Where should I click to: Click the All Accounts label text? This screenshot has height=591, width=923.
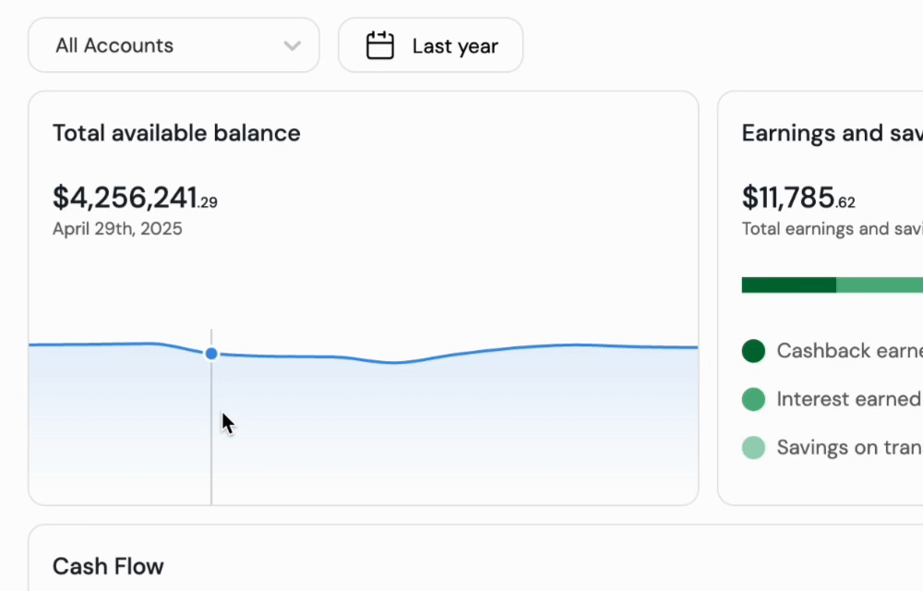(114, 45)
